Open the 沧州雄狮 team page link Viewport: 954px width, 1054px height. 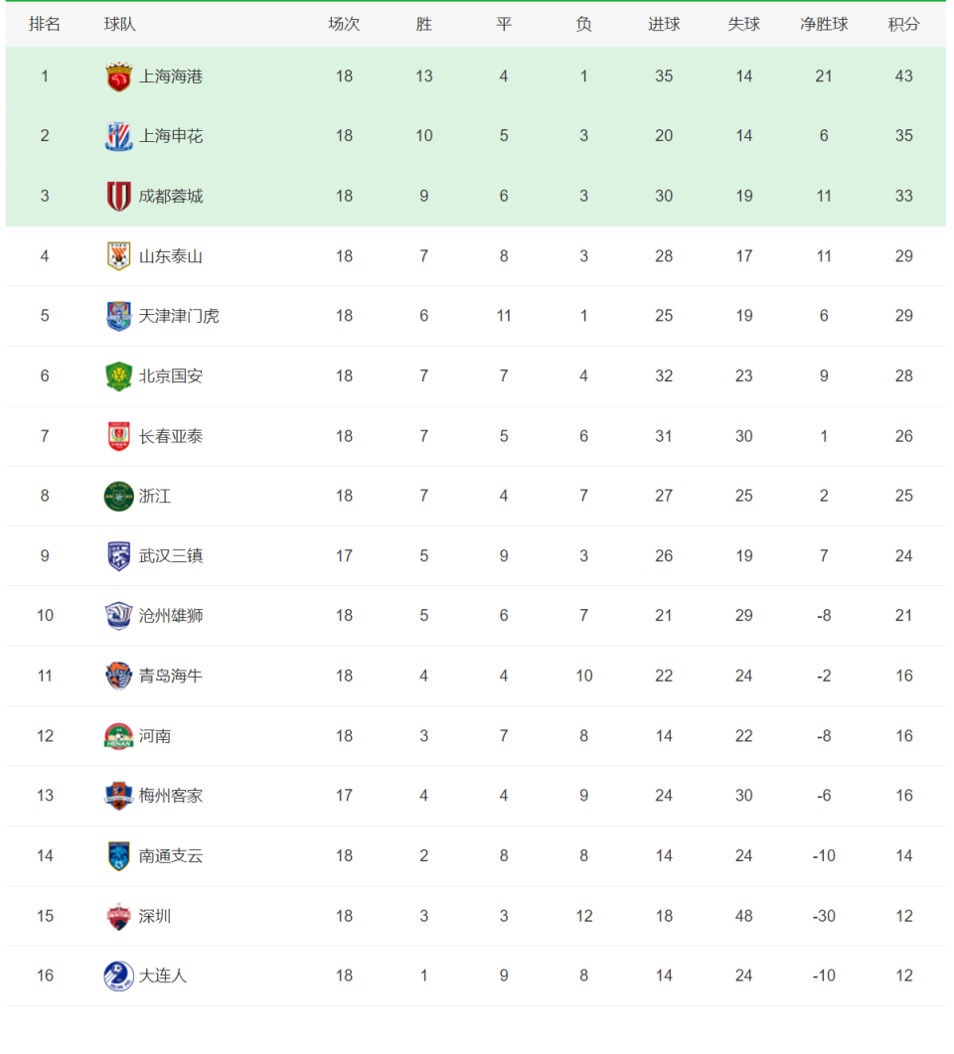[x=171, y=616]
